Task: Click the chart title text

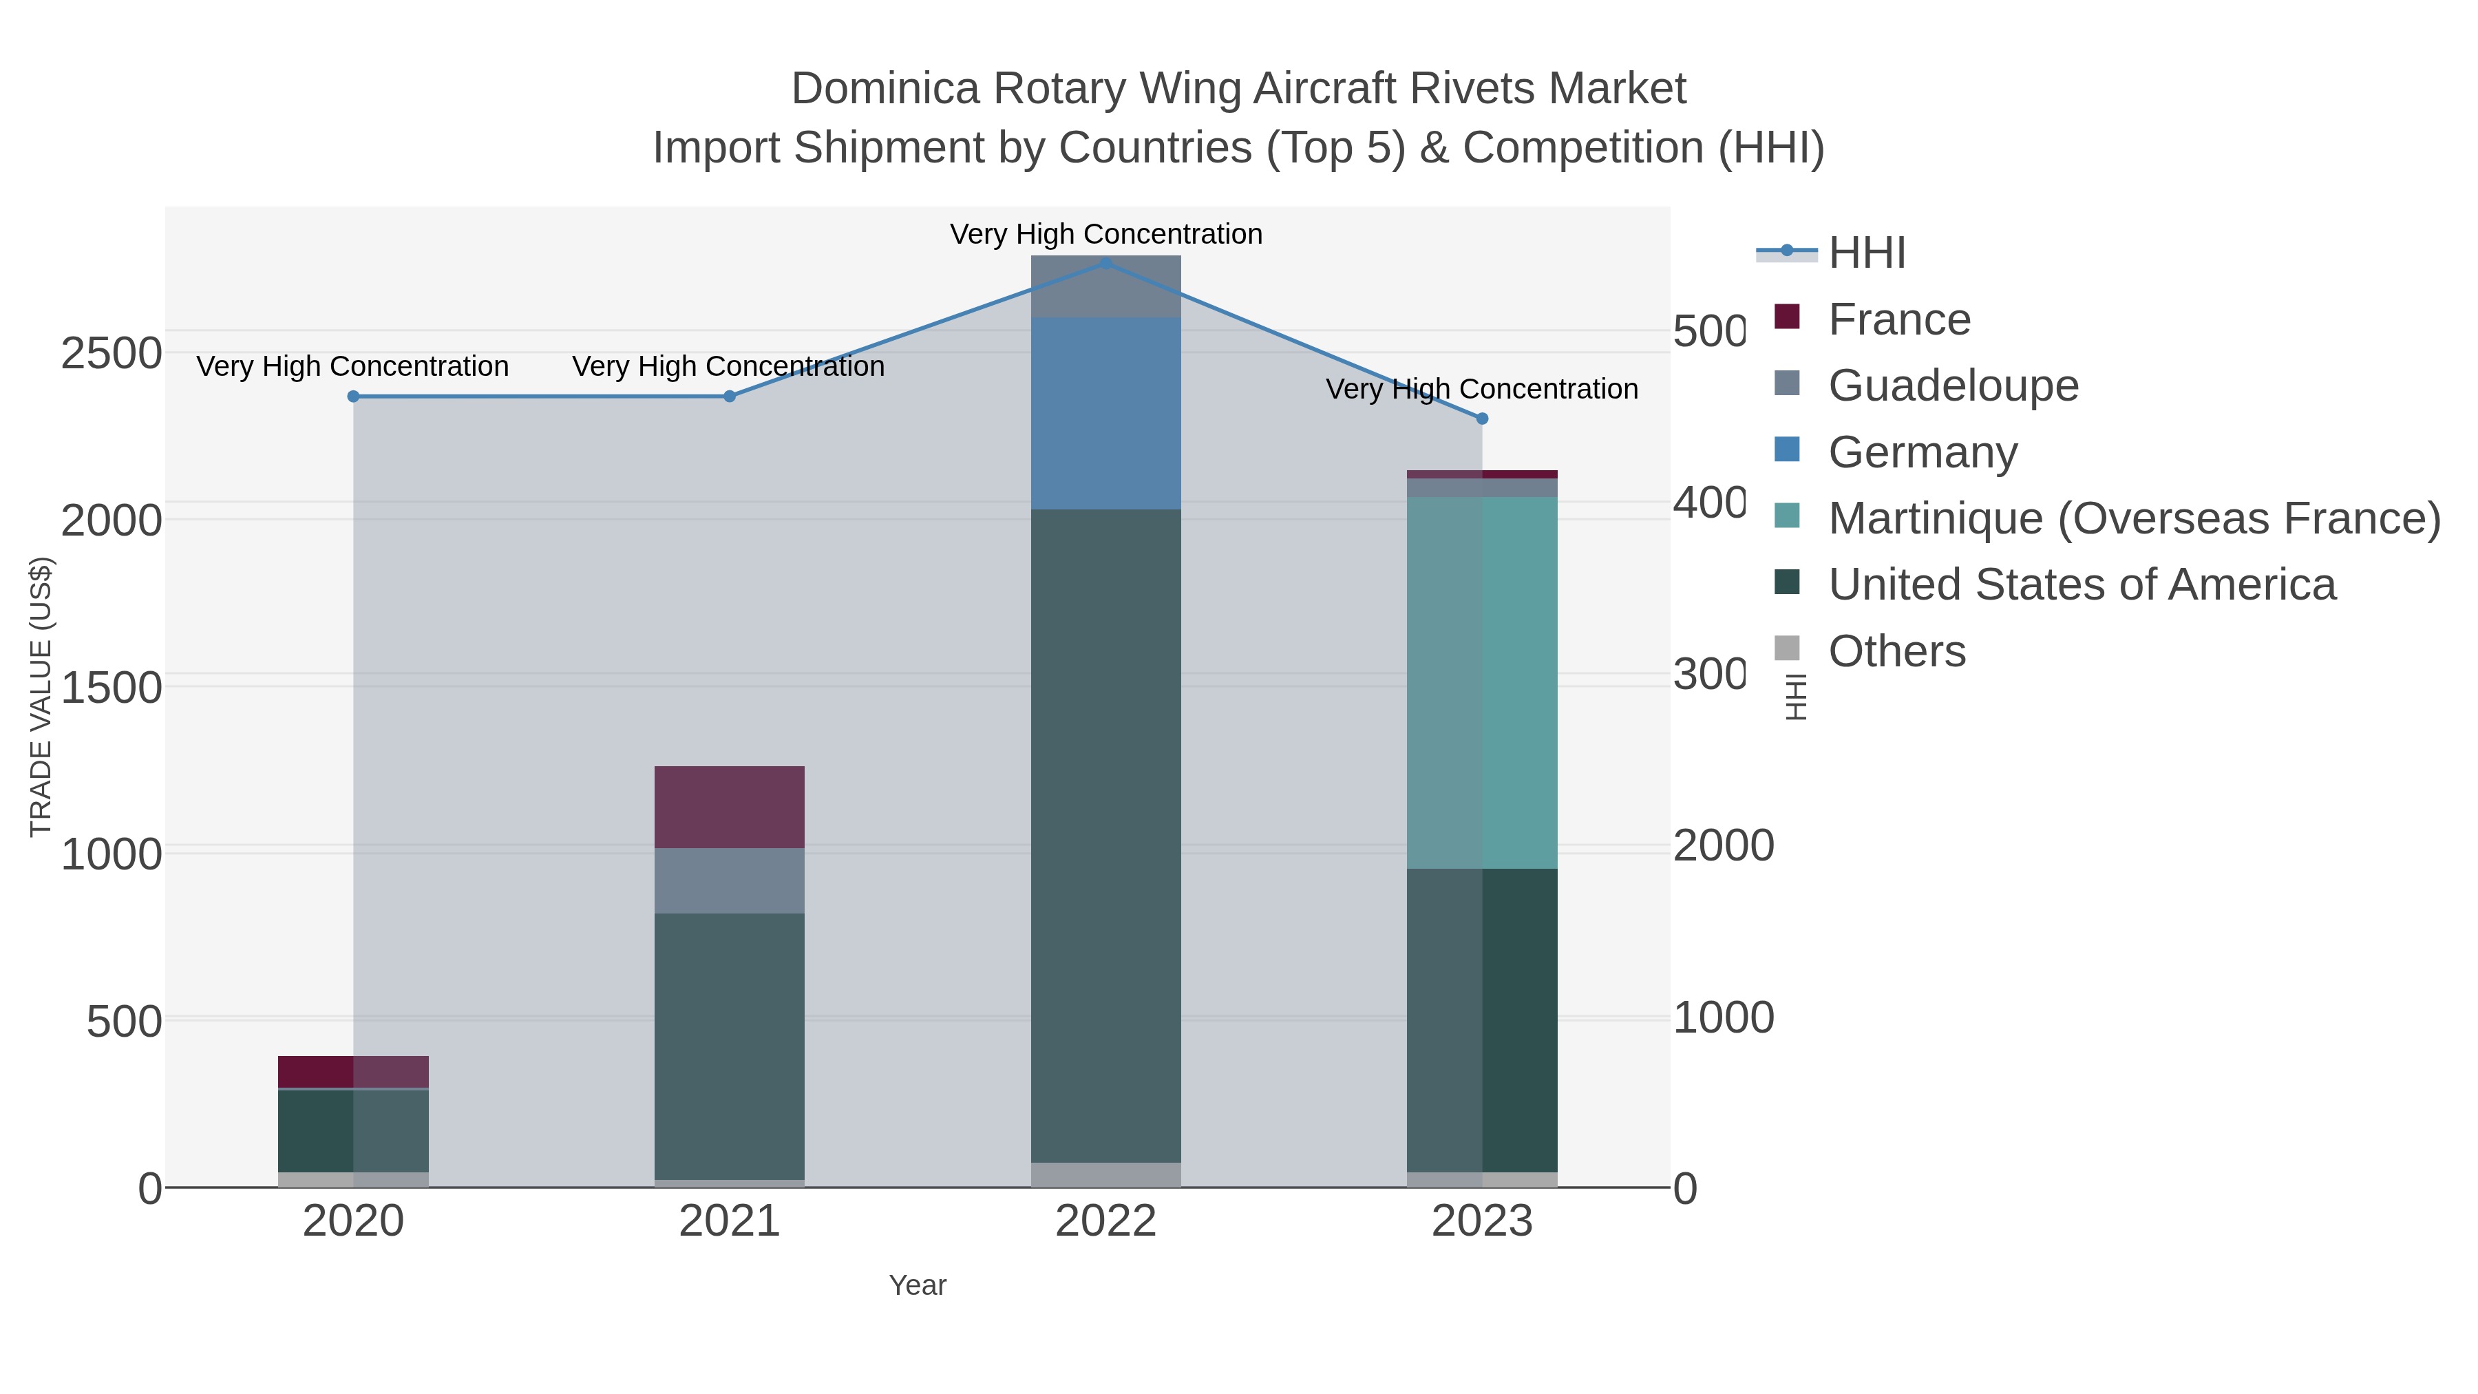Action: (1239, 117)
